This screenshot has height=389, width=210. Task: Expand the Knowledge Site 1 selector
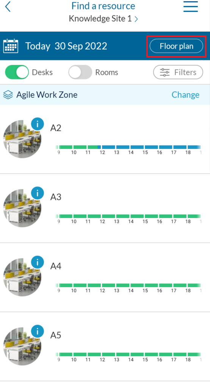coord(103,19)
